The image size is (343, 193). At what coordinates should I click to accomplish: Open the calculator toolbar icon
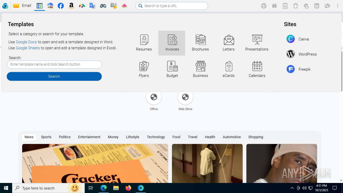click(x=317, y=6)
